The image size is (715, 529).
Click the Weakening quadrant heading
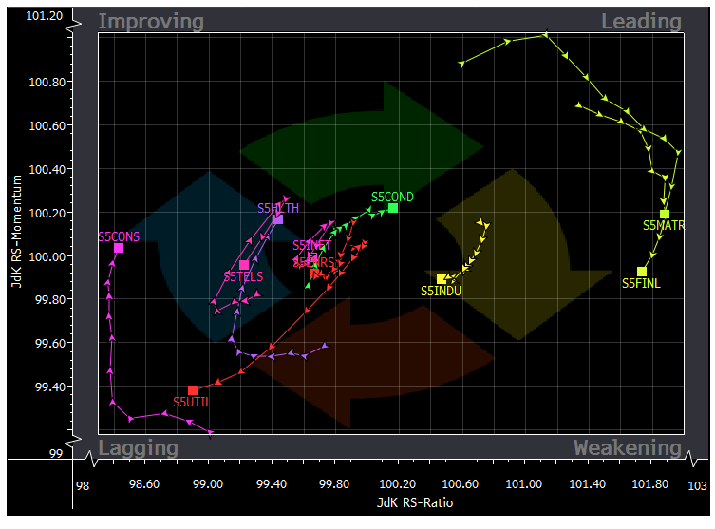point(628,447)
